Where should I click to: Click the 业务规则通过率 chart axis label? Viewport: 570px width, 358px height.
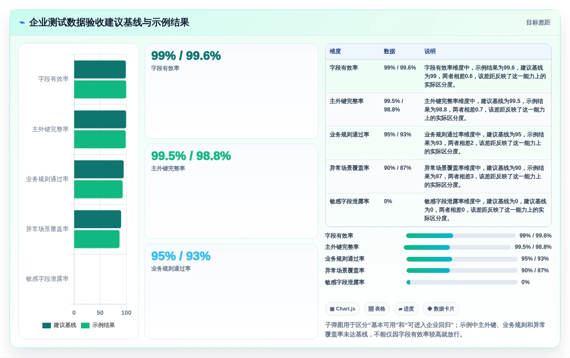[x=47, y=179]
